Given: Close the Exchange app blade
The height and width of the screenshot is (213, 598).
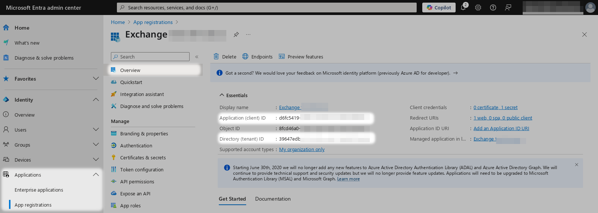Looking at the screenshot, I should [x=585, y=34].
